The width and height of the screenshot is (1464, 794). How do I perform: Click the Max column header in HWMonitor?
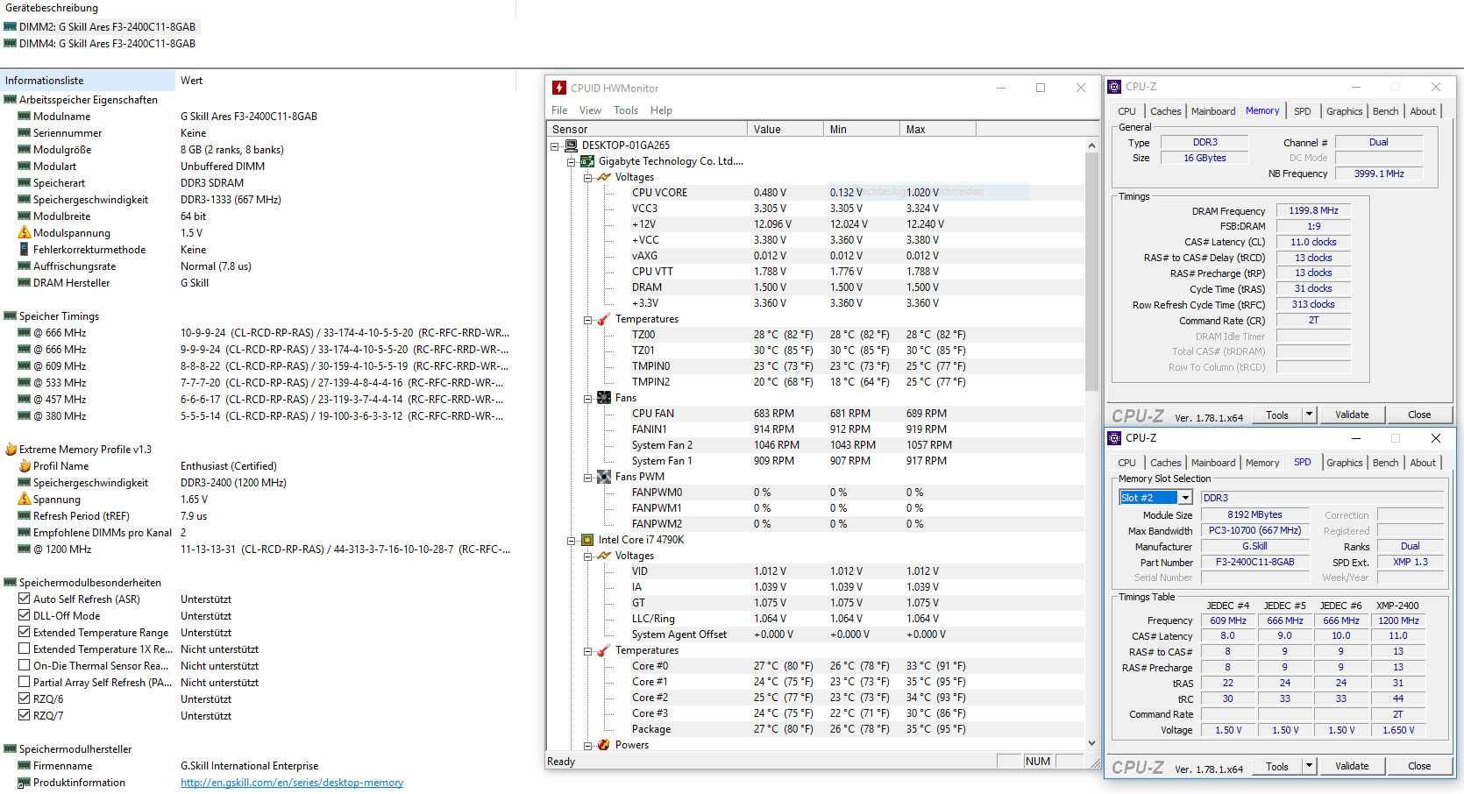point(938,129)
